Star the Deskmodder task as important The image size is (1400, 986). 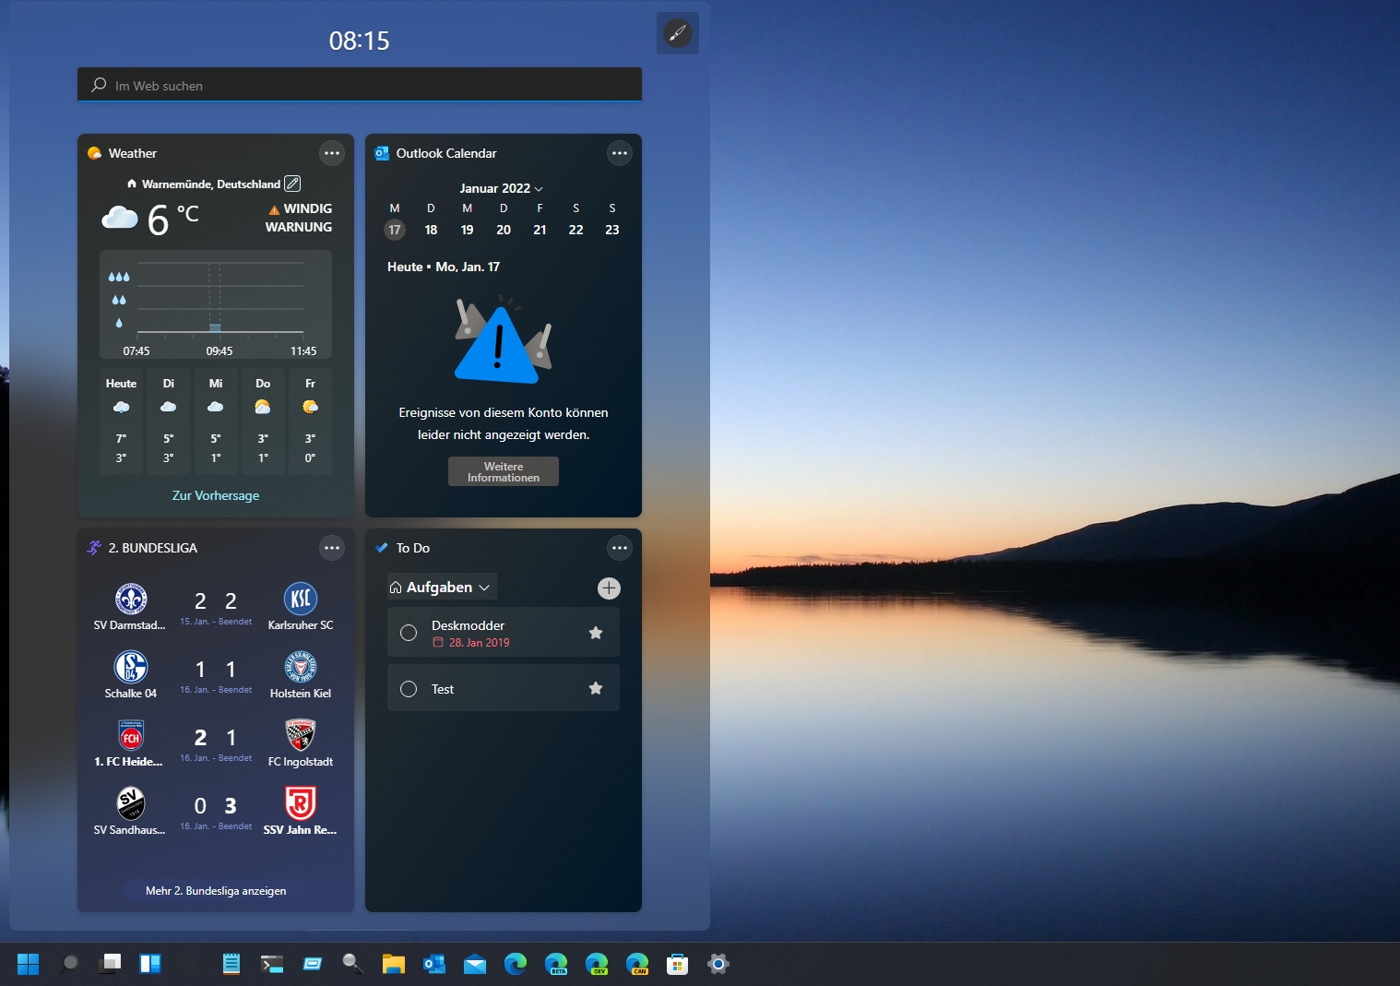(x=596, y=633)
